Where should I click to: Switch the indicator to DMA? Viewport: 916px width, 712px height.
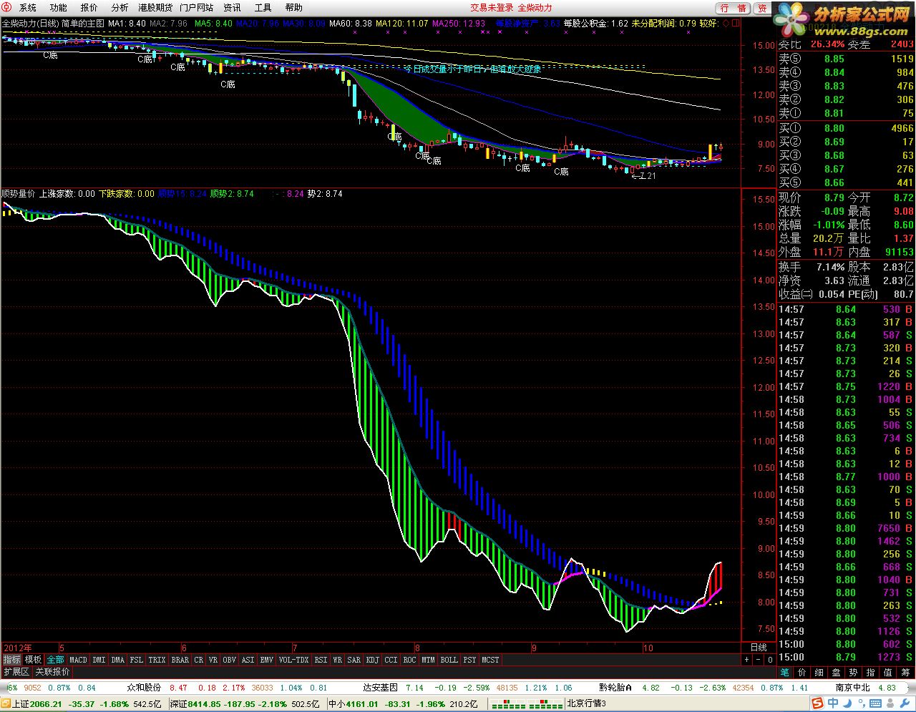[118, 660]
